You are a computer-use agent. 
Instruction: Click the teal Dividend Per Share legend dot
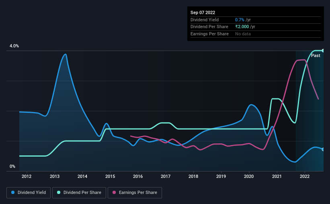coord(59,192)
